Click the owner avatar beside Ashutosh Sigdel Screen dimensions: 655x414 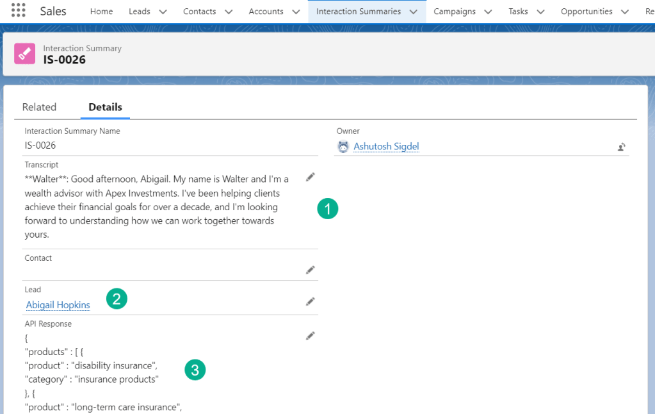(344, 147)
